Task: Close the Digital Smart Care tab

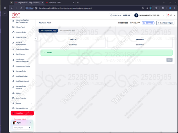Action: [42, 2]
